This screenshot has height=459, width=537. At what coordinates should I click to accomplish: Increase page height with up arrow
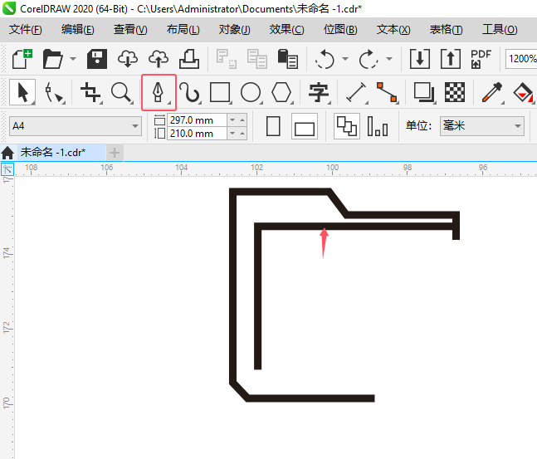tap(242, 134)
